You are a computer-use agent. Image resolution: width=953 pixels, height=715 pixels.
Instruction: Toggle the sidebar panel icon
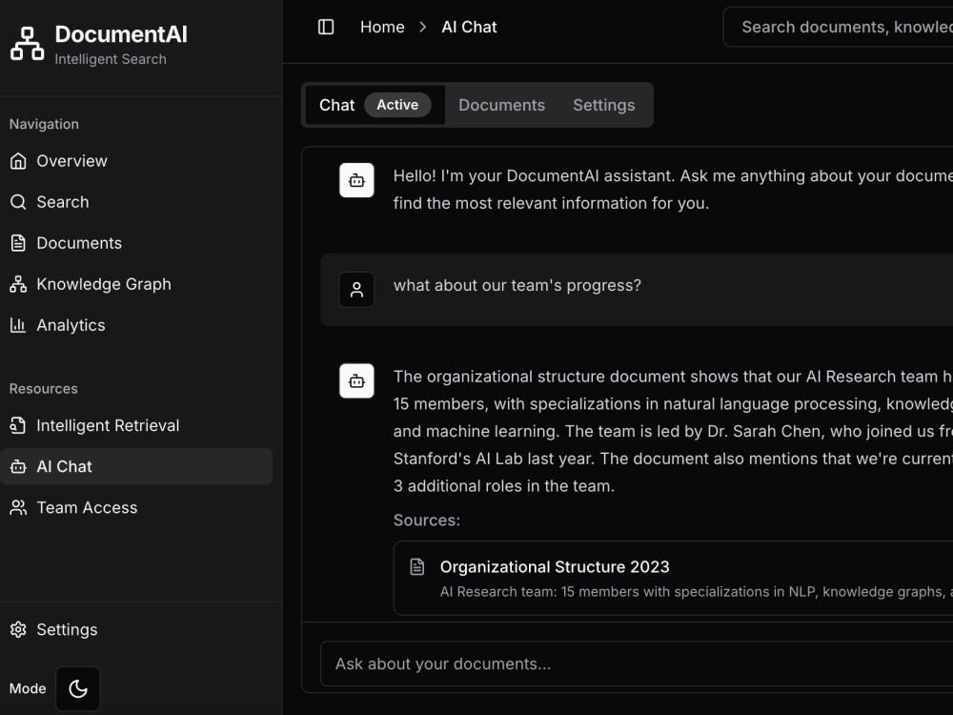point(326,27)
